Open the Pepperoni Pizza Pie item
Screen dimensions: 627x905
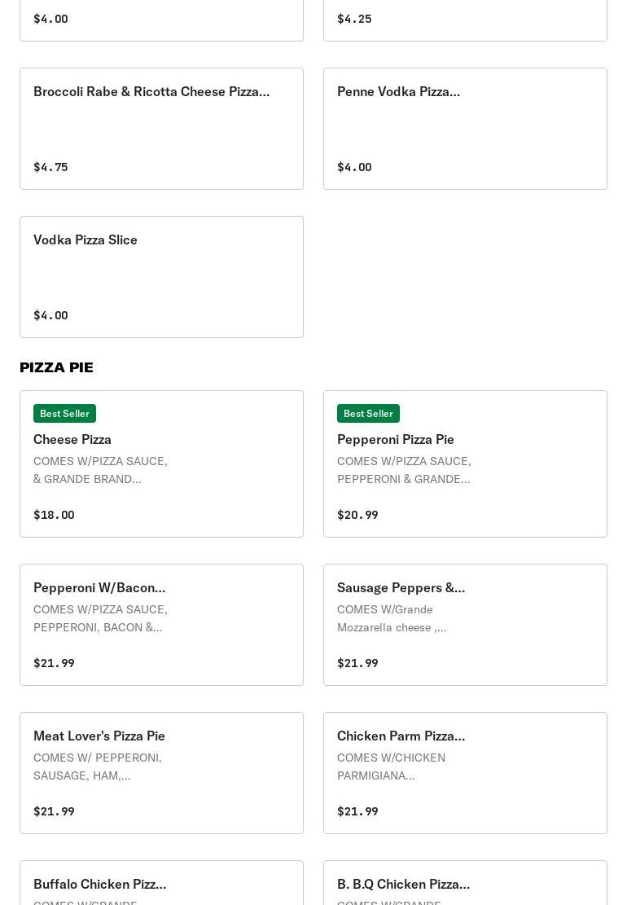click(x=465, y=464)
